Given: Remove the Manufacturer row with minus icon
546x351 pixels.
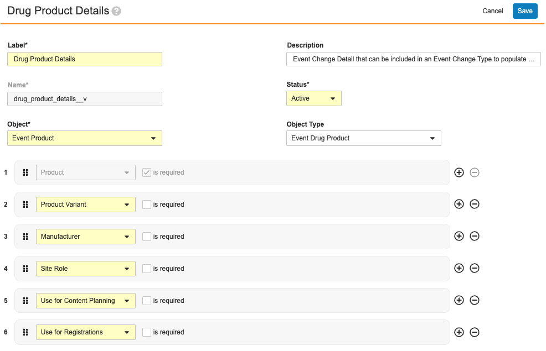Looking at the screenshot, I should 474,236.
